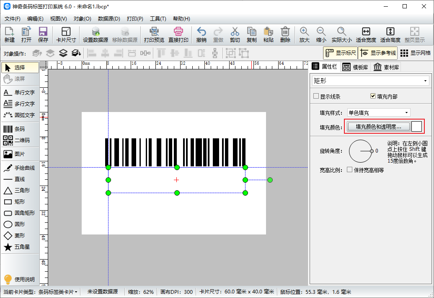
Task: Open the 工具(T) menu
Action: click(x=158, y=19)
